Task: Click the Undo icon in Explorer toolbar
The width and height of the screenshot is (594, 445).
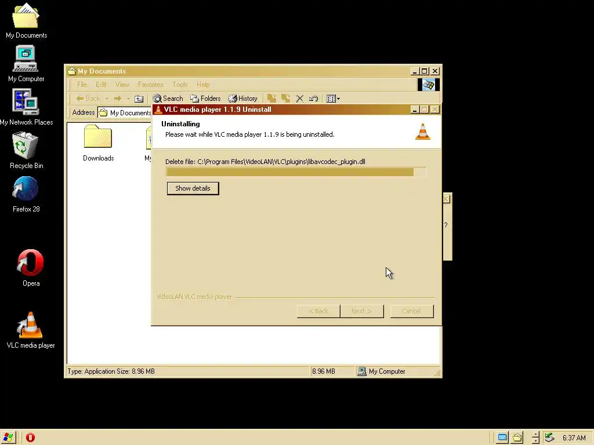Action: tap(313, 99)
